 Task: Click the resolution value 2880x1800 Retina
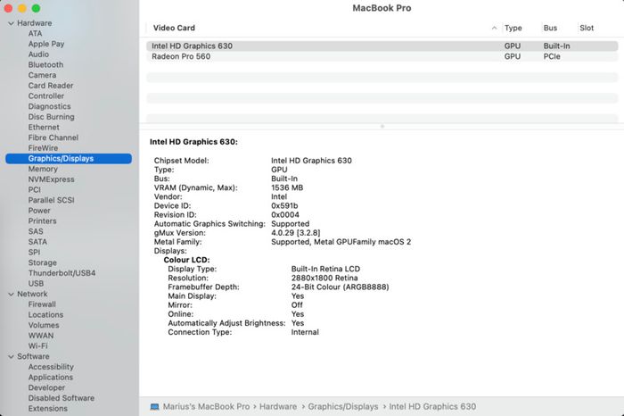(x=324, y=279)
